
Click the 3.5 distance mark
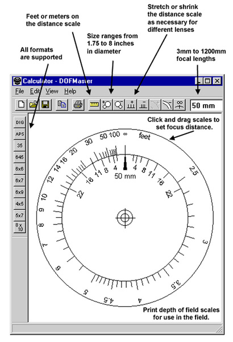click(176, 284)
